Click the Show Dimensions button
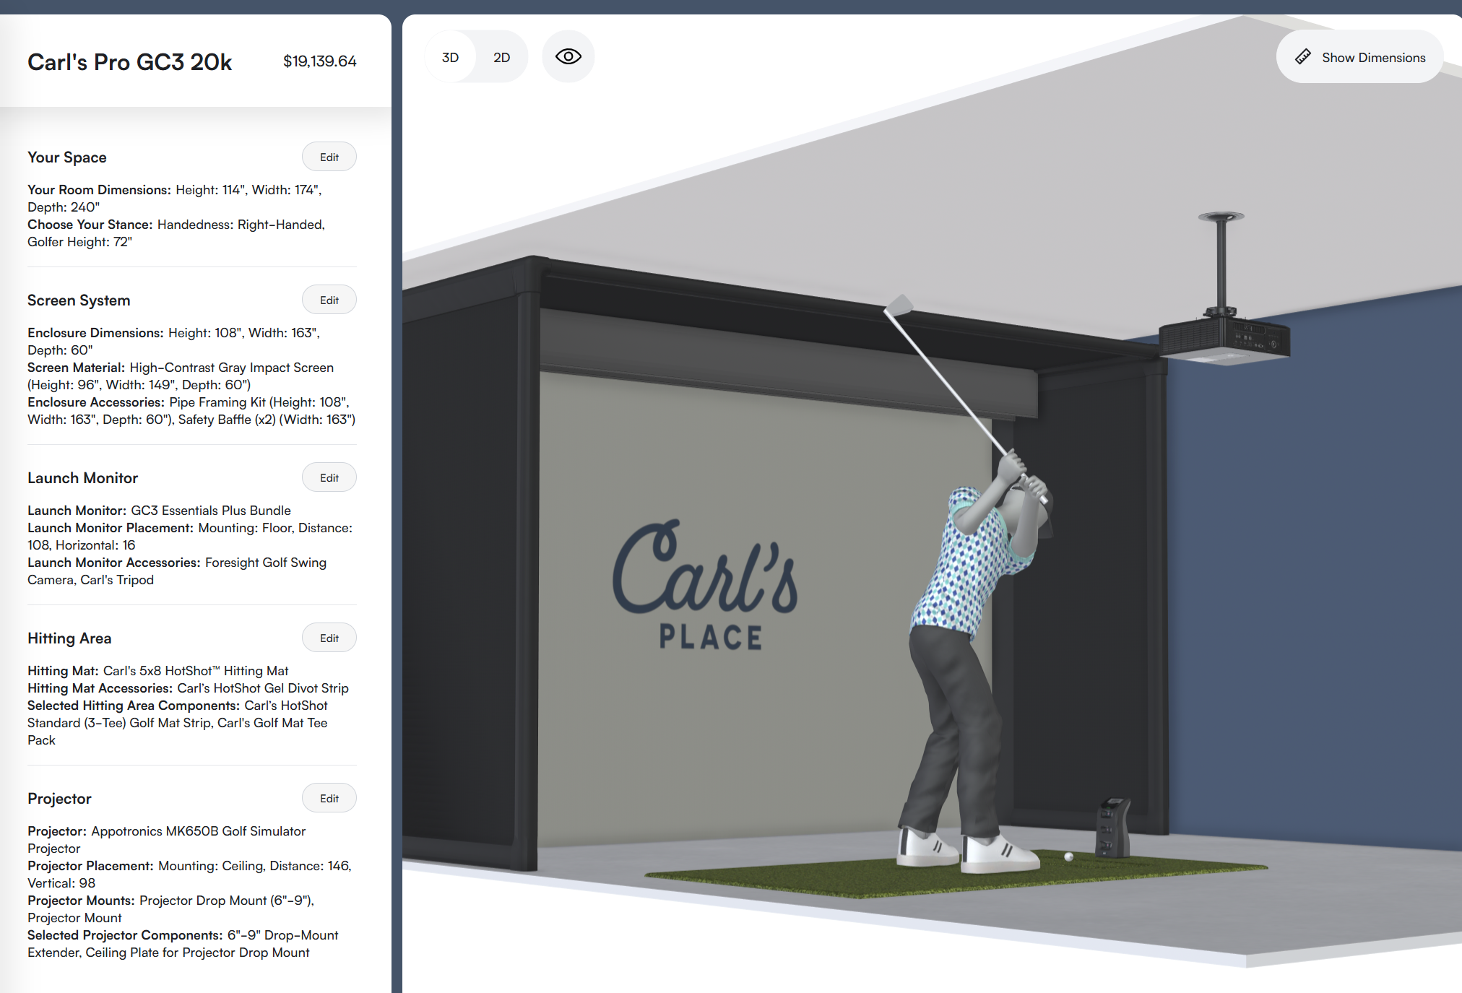1462x993 pixels. (x=1359, y=57)
